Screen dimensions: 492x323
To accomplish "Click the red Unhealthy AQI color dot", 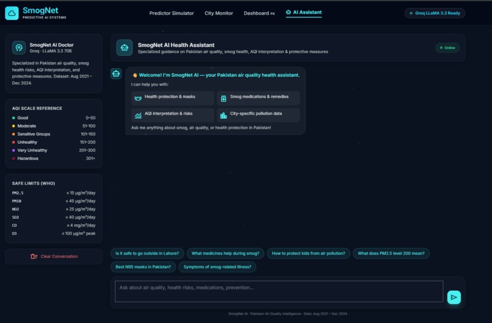I will pos(13,142).
